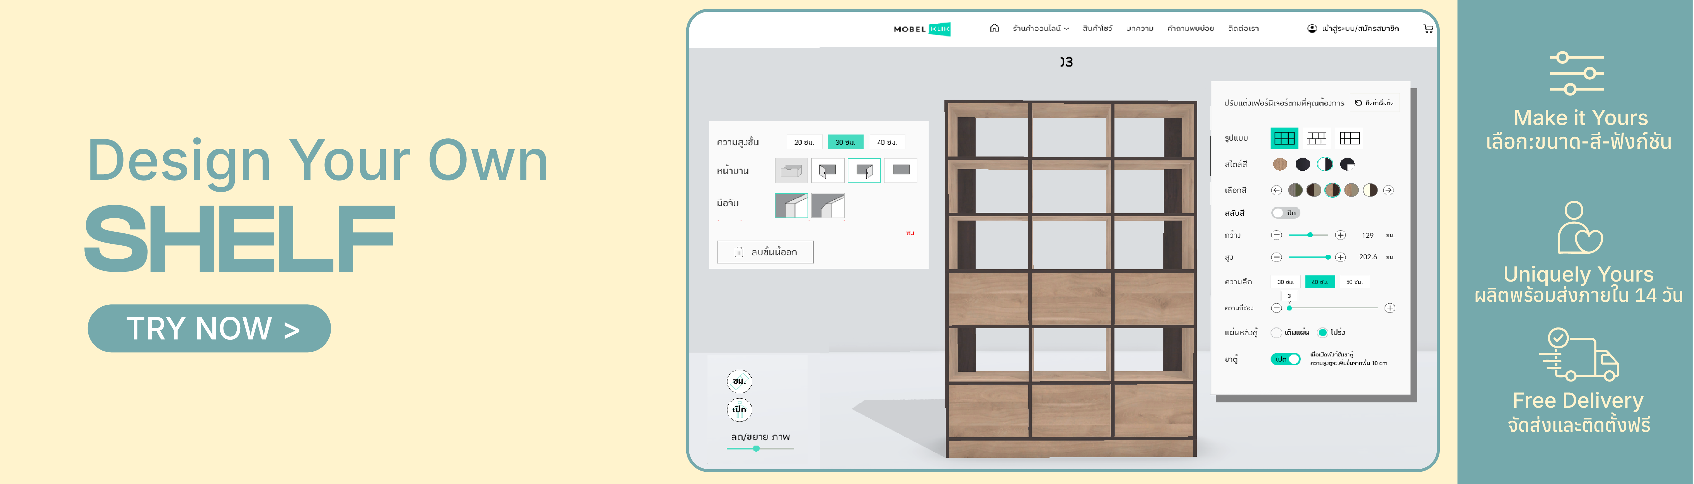The image size is (1694, 484).
Task: Open the สินค้าโชว์ menu item
Action: 1097,28
